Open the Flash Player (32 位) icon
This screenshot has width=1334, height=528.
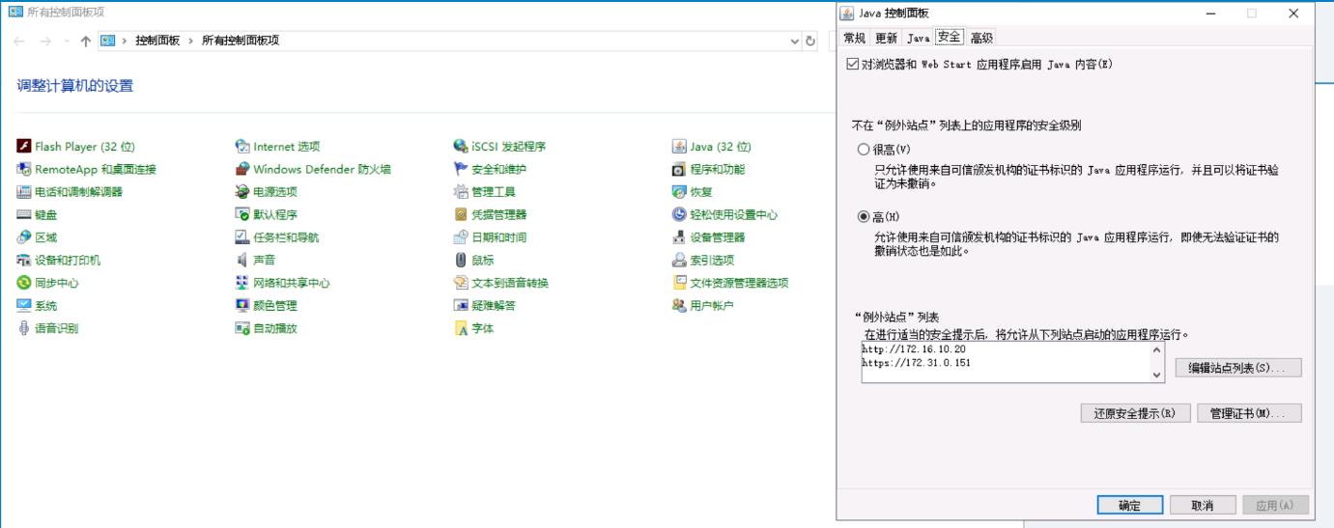click(x=24, y=147)
